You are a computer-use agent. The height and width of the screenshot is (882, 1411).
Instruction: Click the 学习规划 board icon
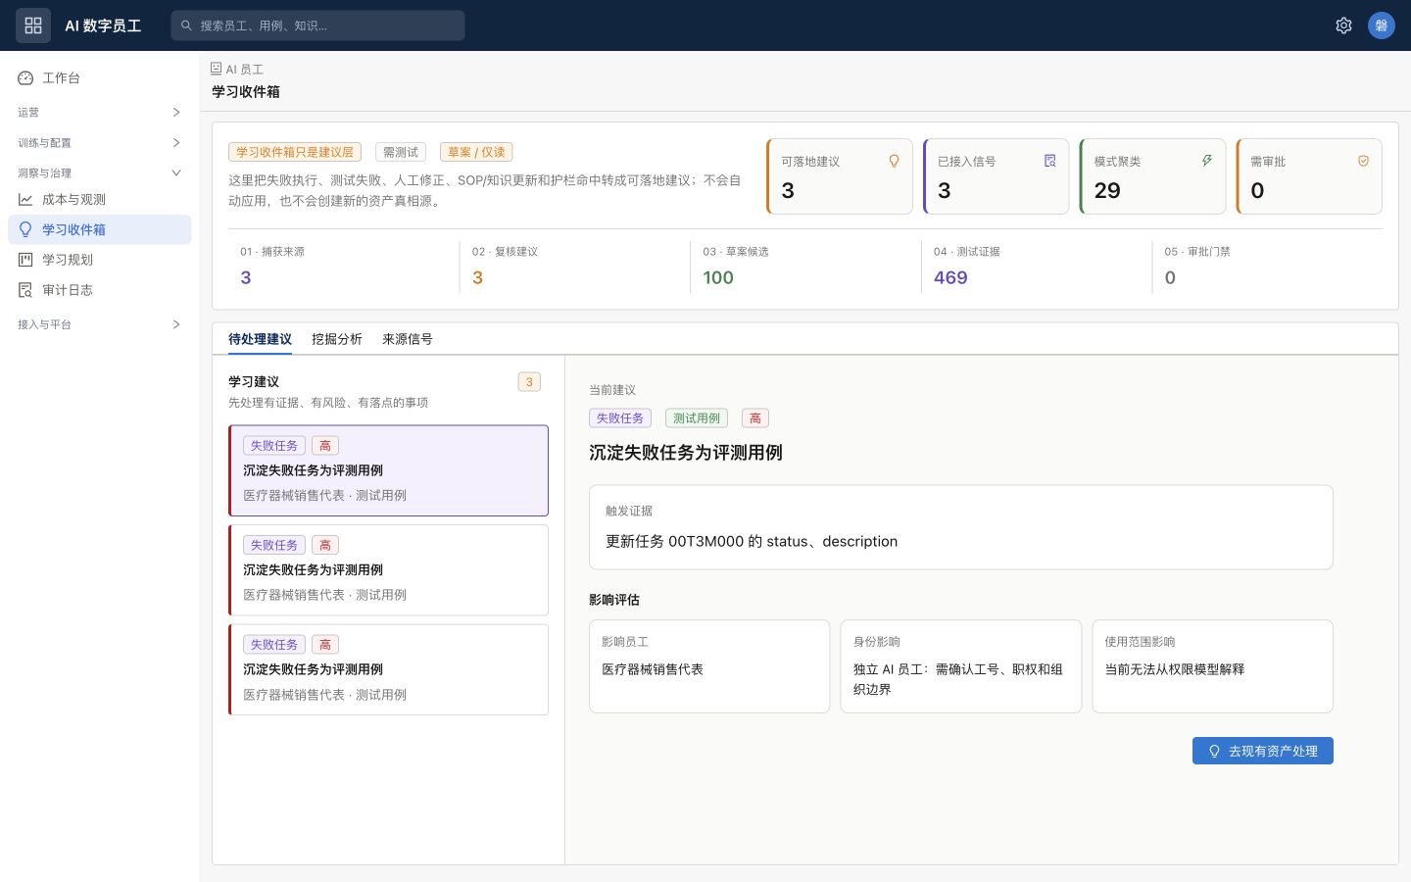point(25,260)
